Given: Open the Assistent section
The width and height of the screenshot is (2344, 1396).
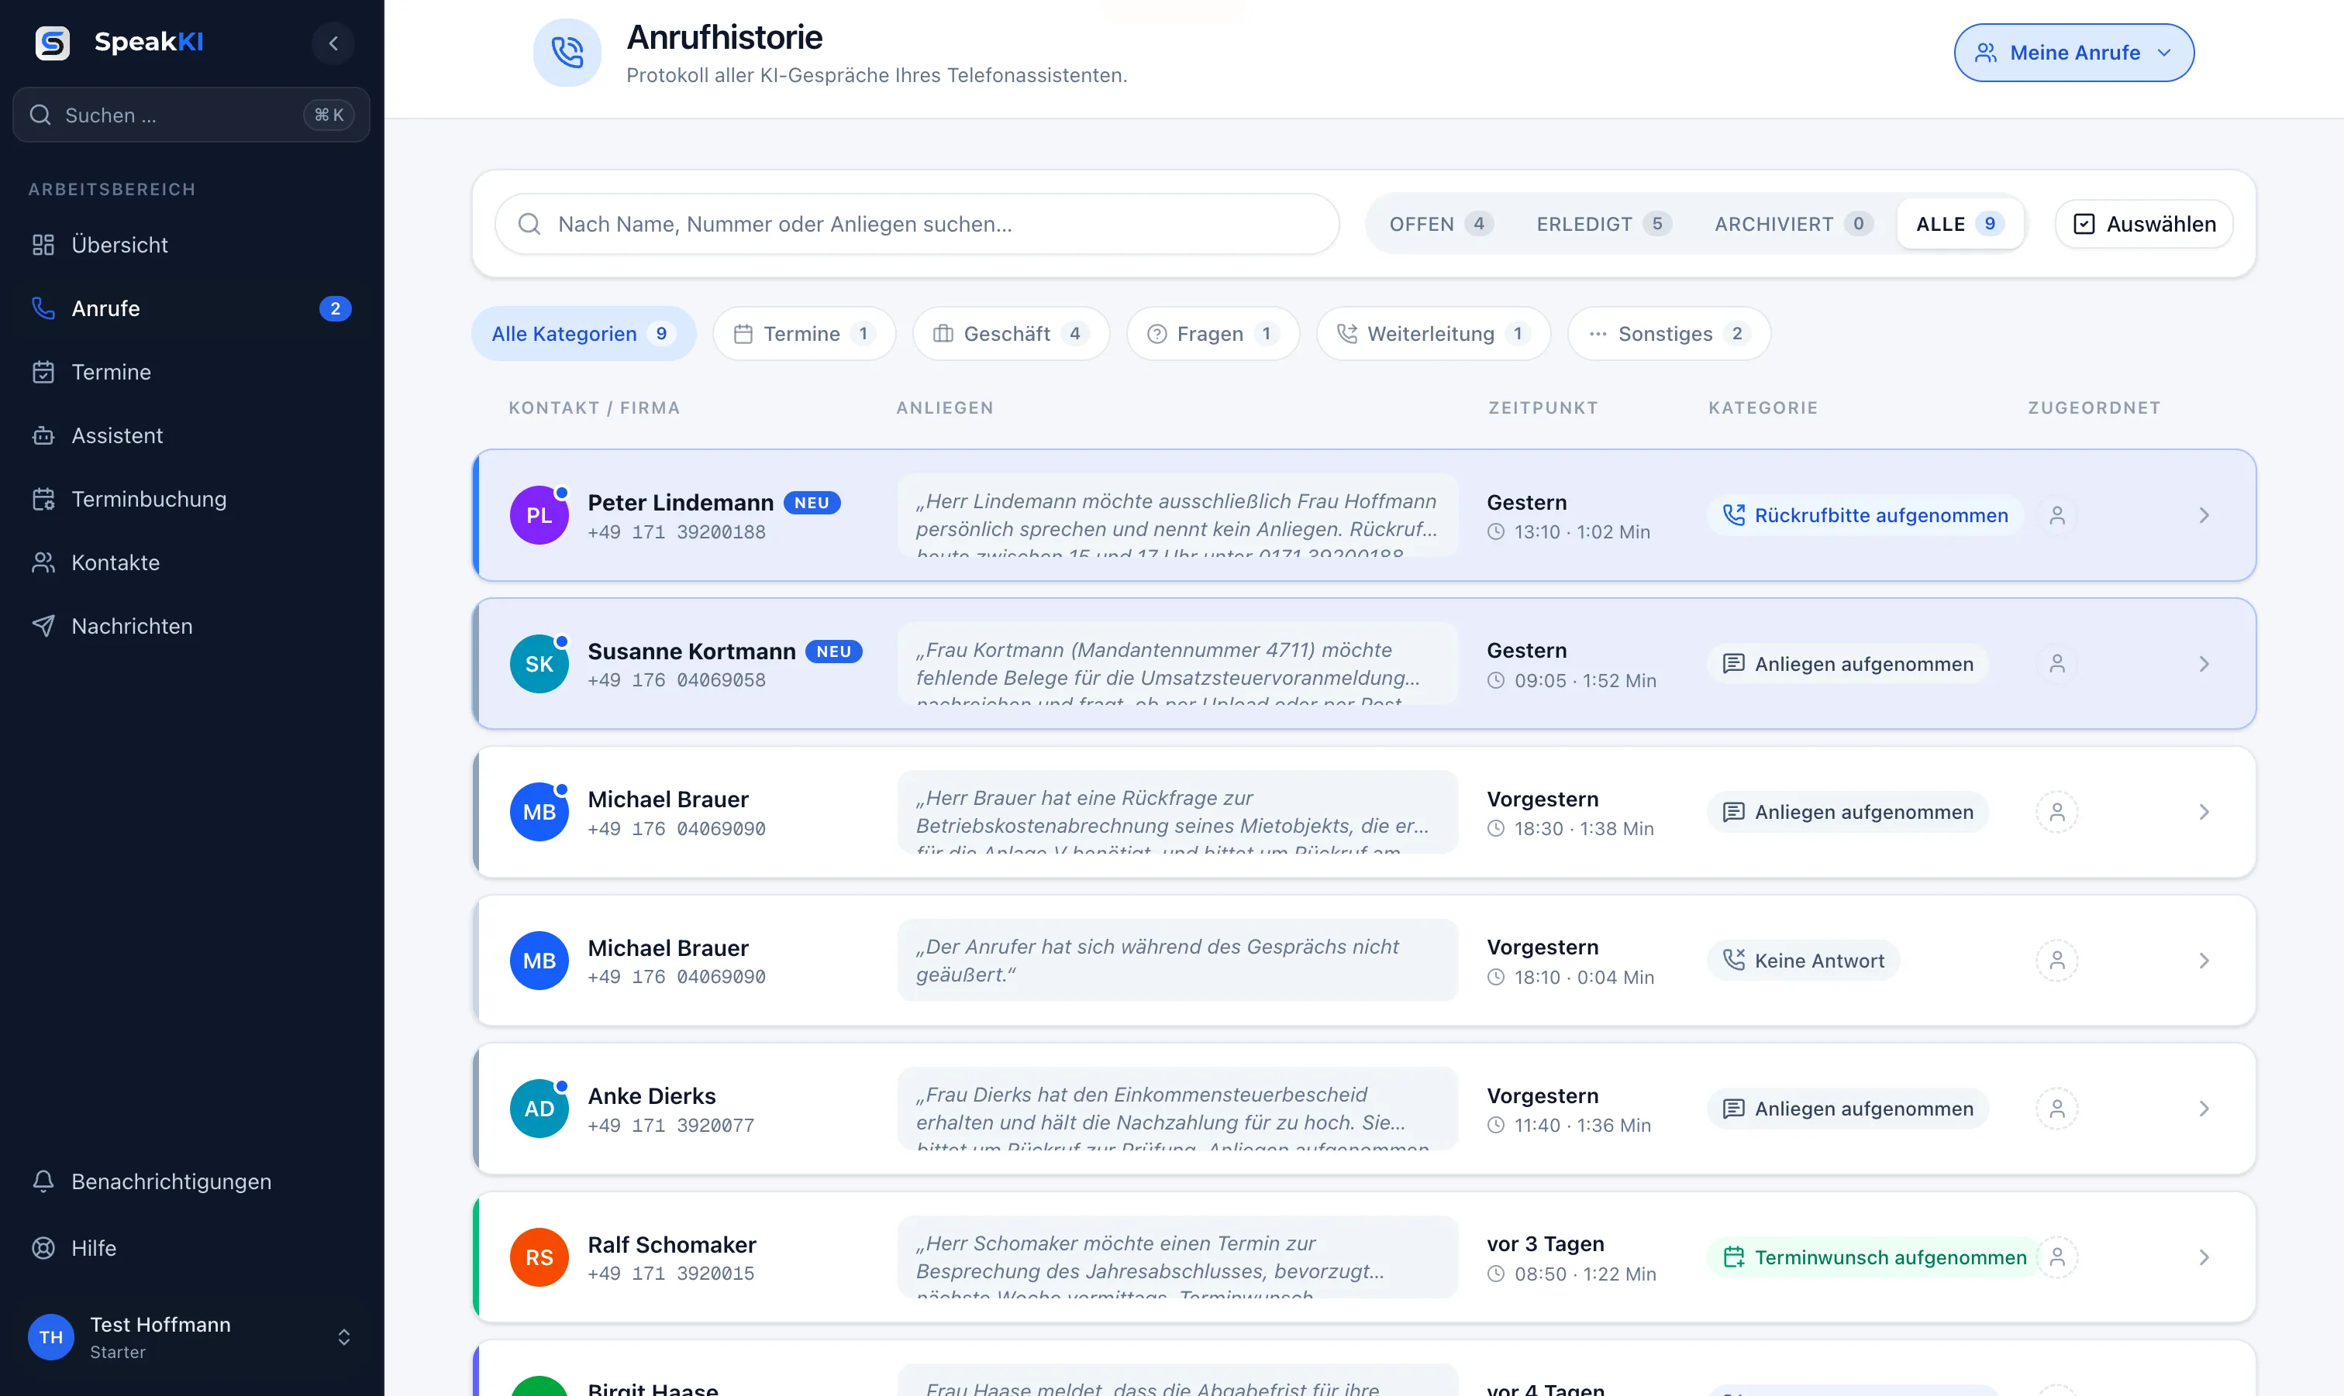Looking at the screenshot, I should 192,435.
